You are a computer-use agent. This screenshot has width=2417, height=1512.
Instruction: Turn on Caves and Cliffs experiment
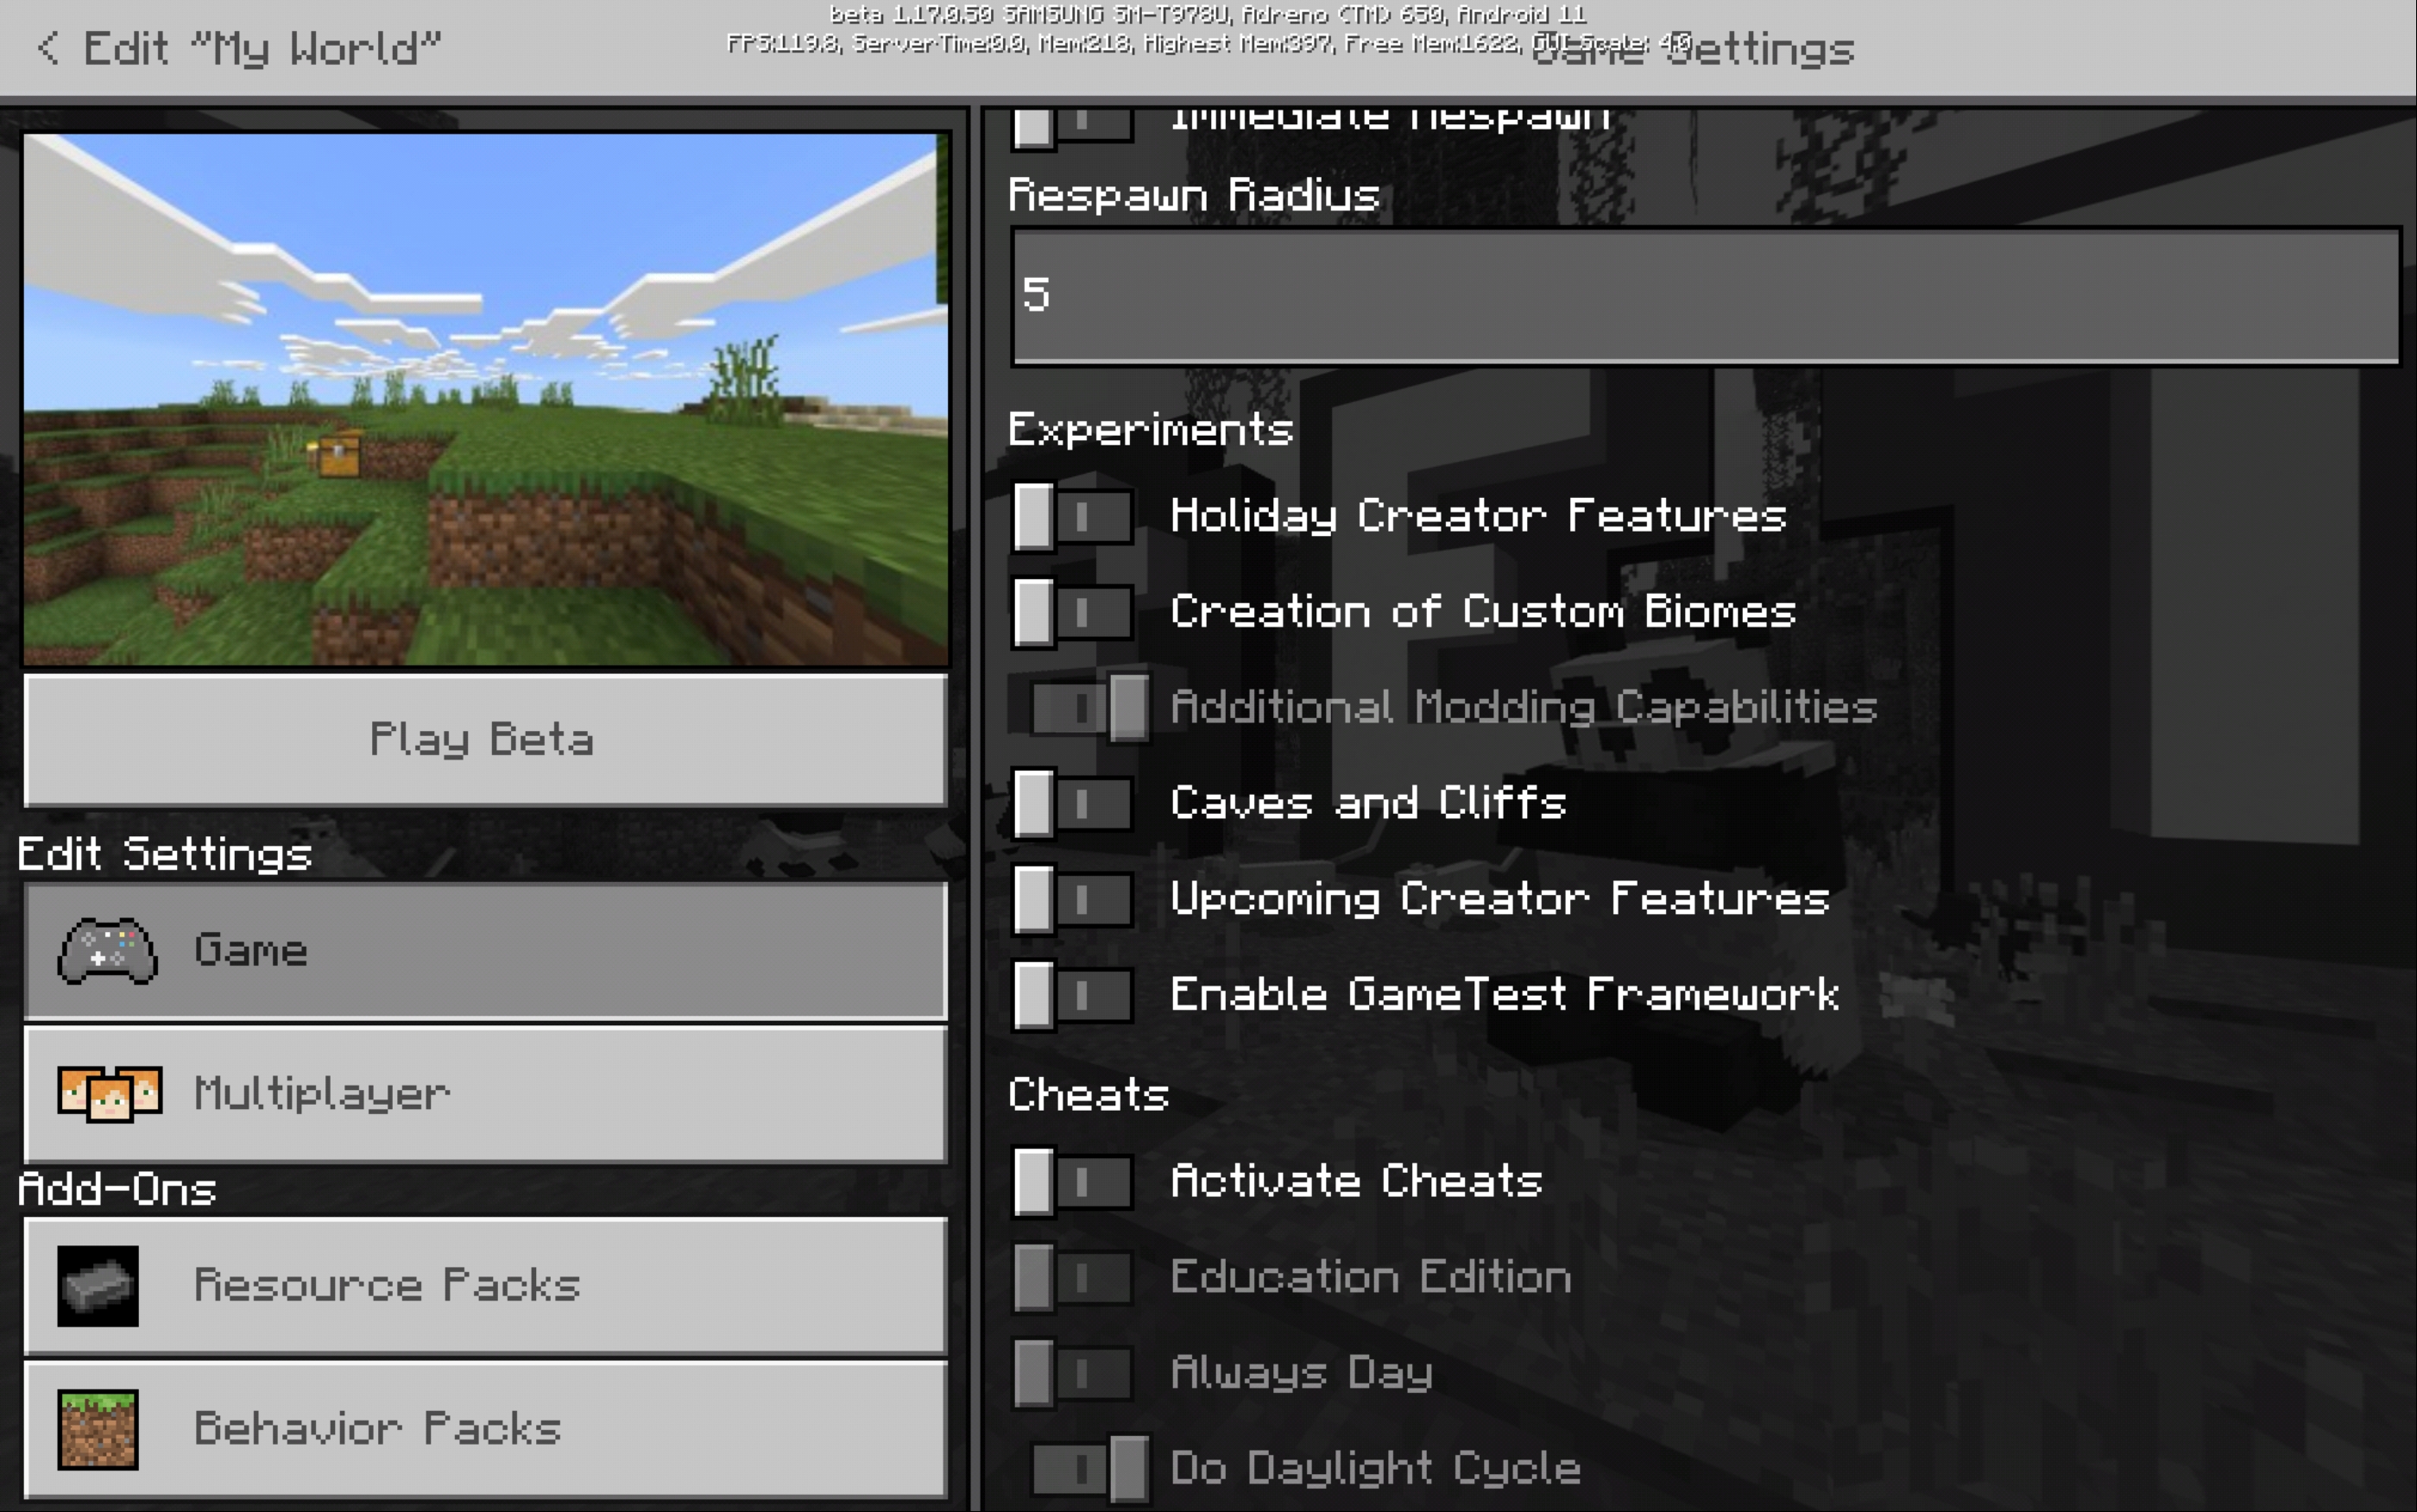point(1071,804)
